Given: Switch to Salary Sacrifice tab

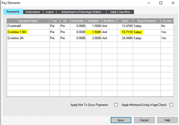Looking at the screenshot, I should coord(120,12).
